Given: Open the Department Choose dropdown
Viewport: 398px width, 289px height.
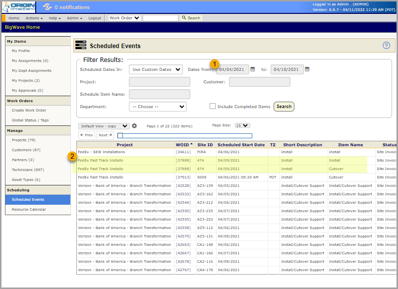Looking at the screenshot, I should [158, 107].
